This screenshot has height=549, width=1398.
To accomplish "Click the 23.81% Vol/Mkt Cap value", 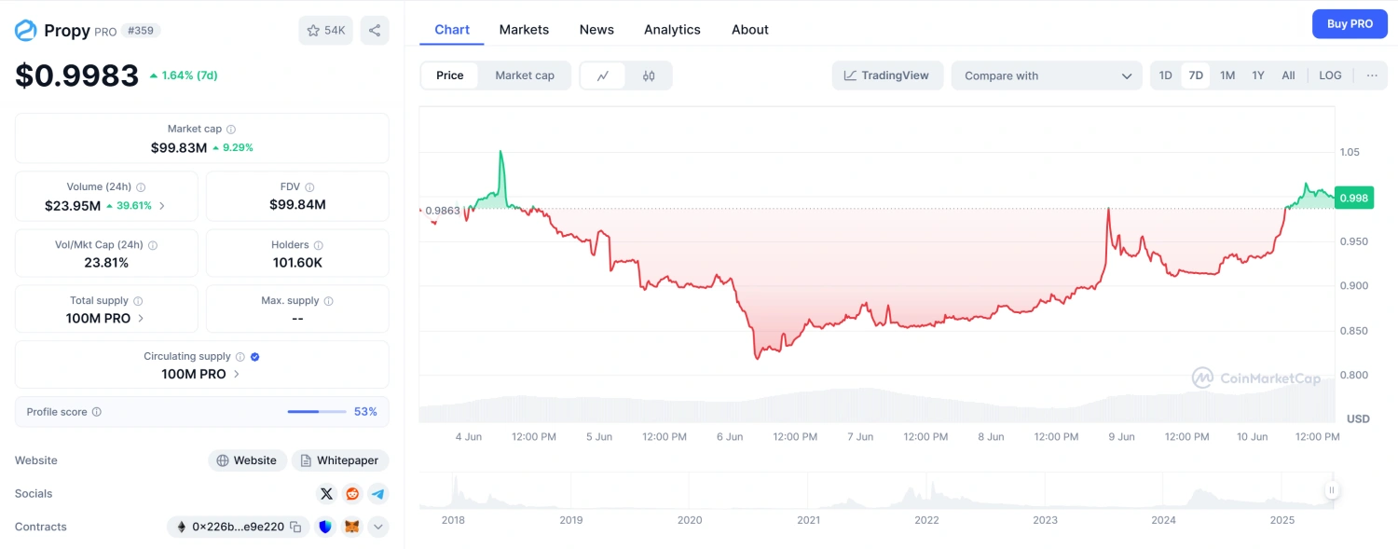I will coord(106,263).
